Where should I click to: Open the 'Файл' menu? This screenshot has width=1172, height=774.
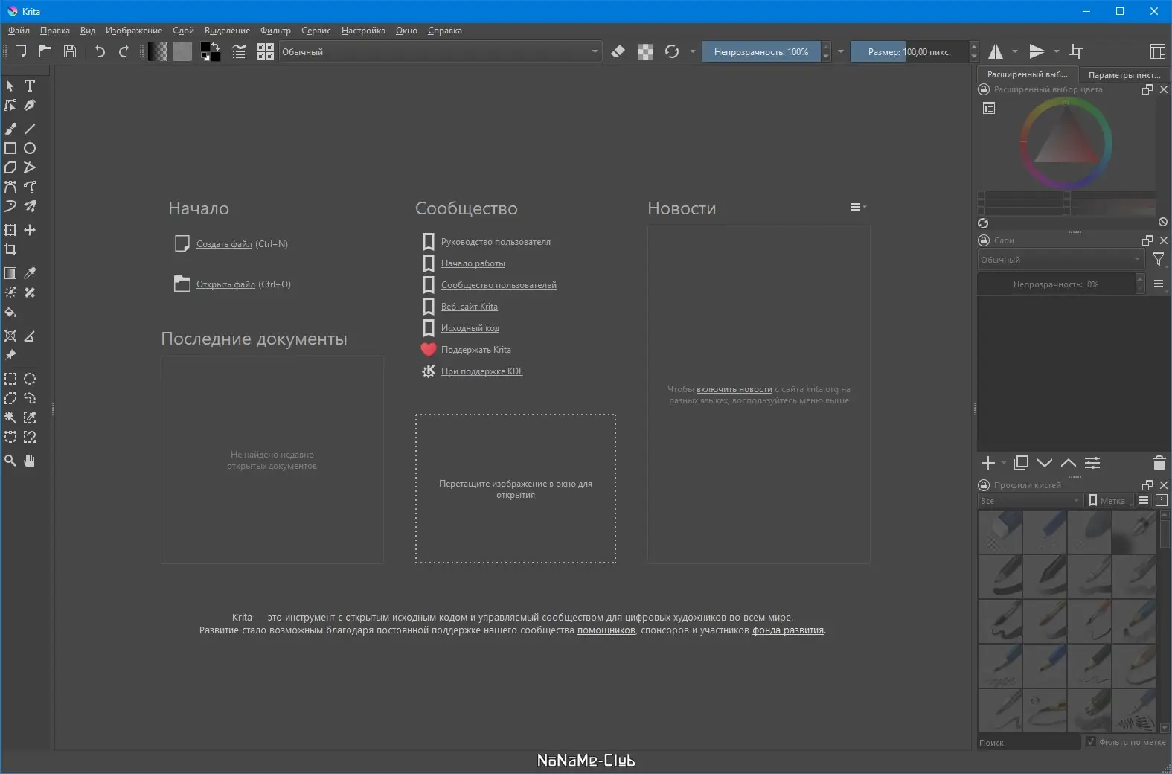(x=19, y=31)
